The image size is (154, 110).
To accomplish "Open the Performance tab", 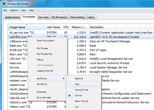I will point(59,17).
